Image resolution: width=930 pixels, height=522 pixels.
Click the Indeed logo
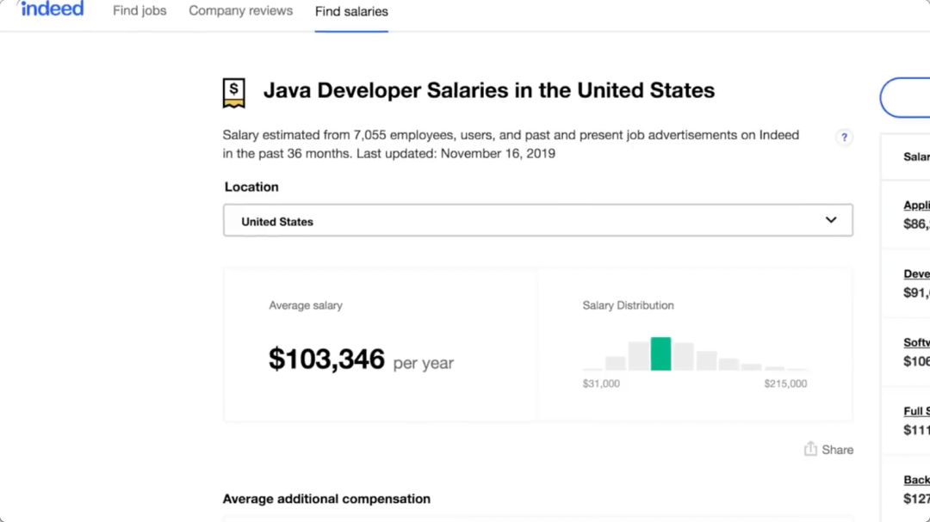pos(51,9)
